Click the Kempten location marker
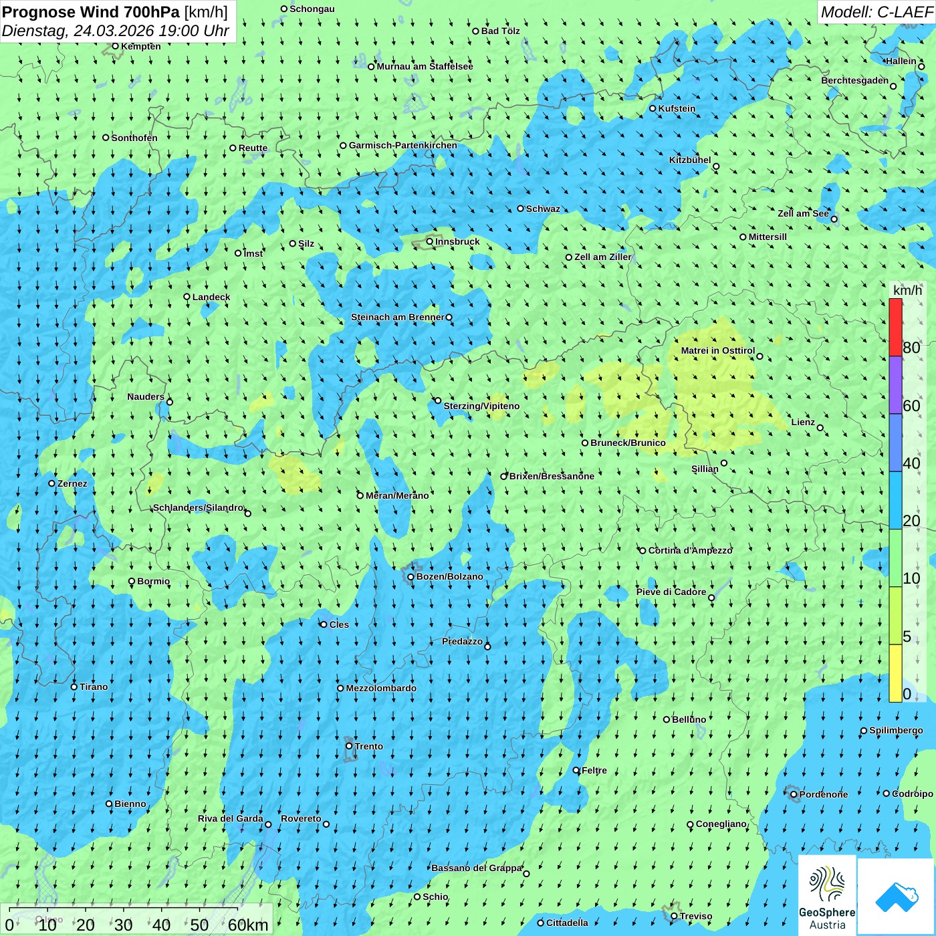 pyautogui.click(x=115, y=46)
